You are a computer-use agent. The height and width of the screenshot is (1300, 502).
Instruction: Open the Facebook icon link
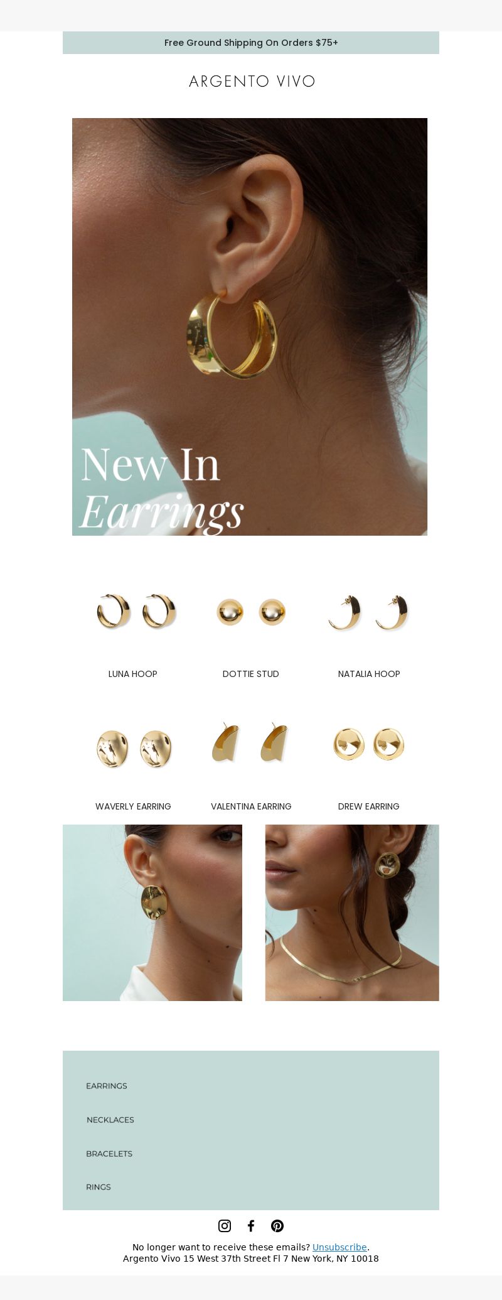click(251, 1225)
